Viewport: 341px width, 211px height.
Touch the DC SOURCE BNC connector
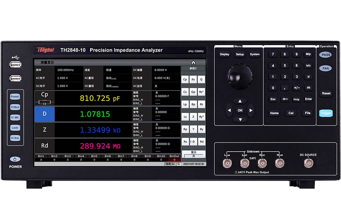click(x=308, y=163)
